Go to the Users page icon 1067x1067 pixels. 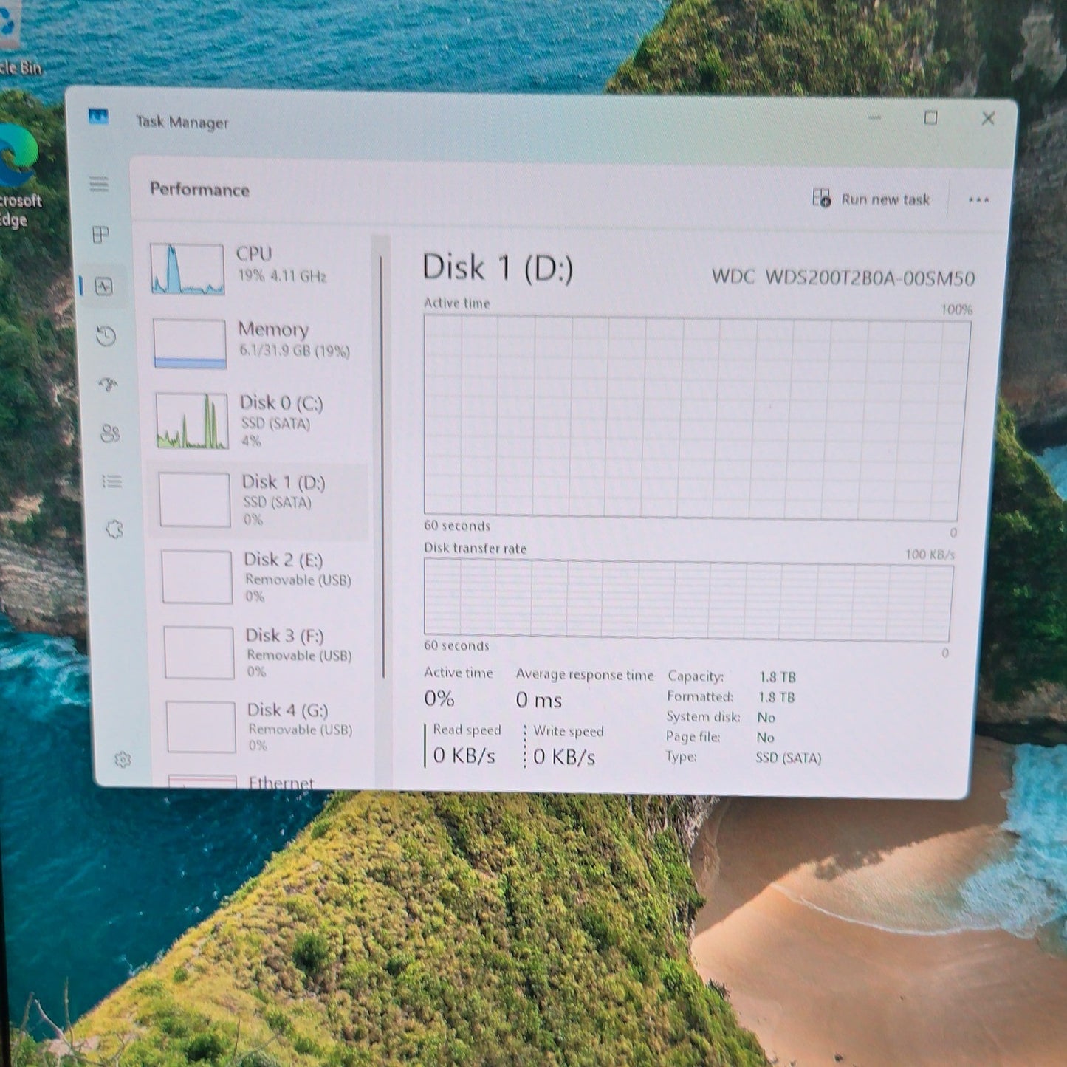click(110, 433)
